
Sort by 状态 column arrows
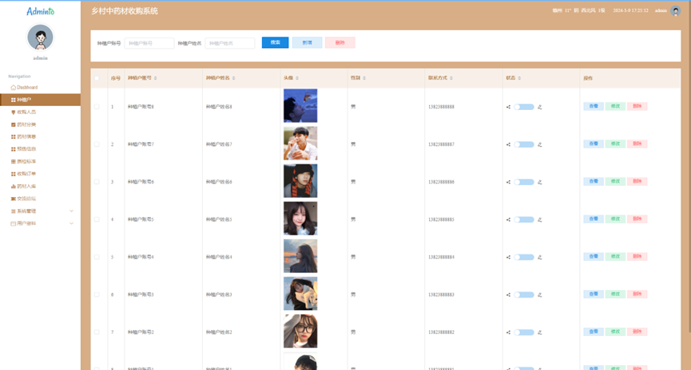point(519,78)
